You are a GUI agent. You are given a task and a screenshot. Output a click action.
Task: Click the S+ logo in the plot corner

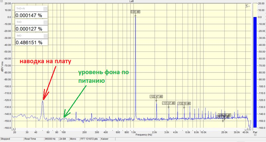click(x=247, y=6)
